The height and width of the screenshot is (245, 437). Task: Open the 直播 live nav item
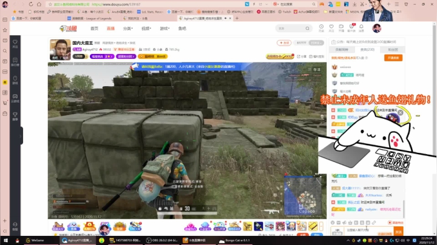point(110,29)
